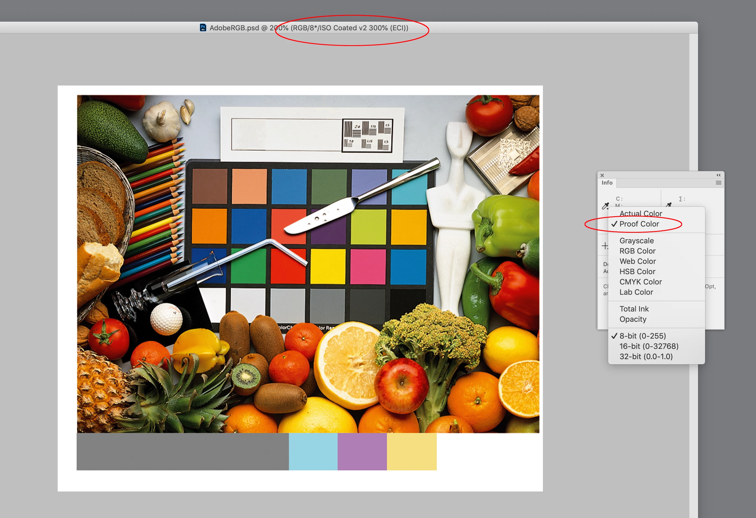
Task: Switch readout to 16-bit (0-32768)
Action: 649,346
